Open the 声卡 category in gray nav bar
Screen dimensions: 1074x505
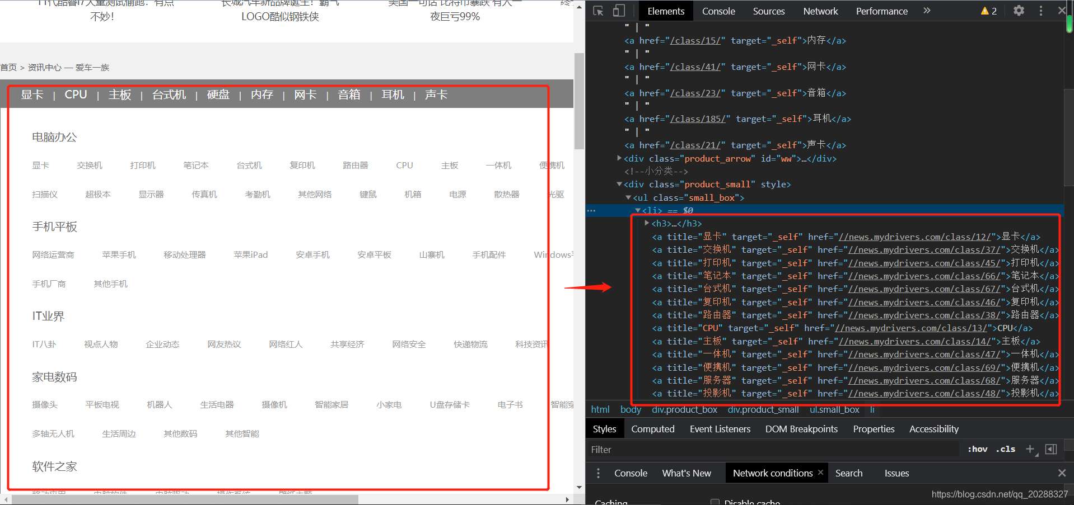coord(436,95)
